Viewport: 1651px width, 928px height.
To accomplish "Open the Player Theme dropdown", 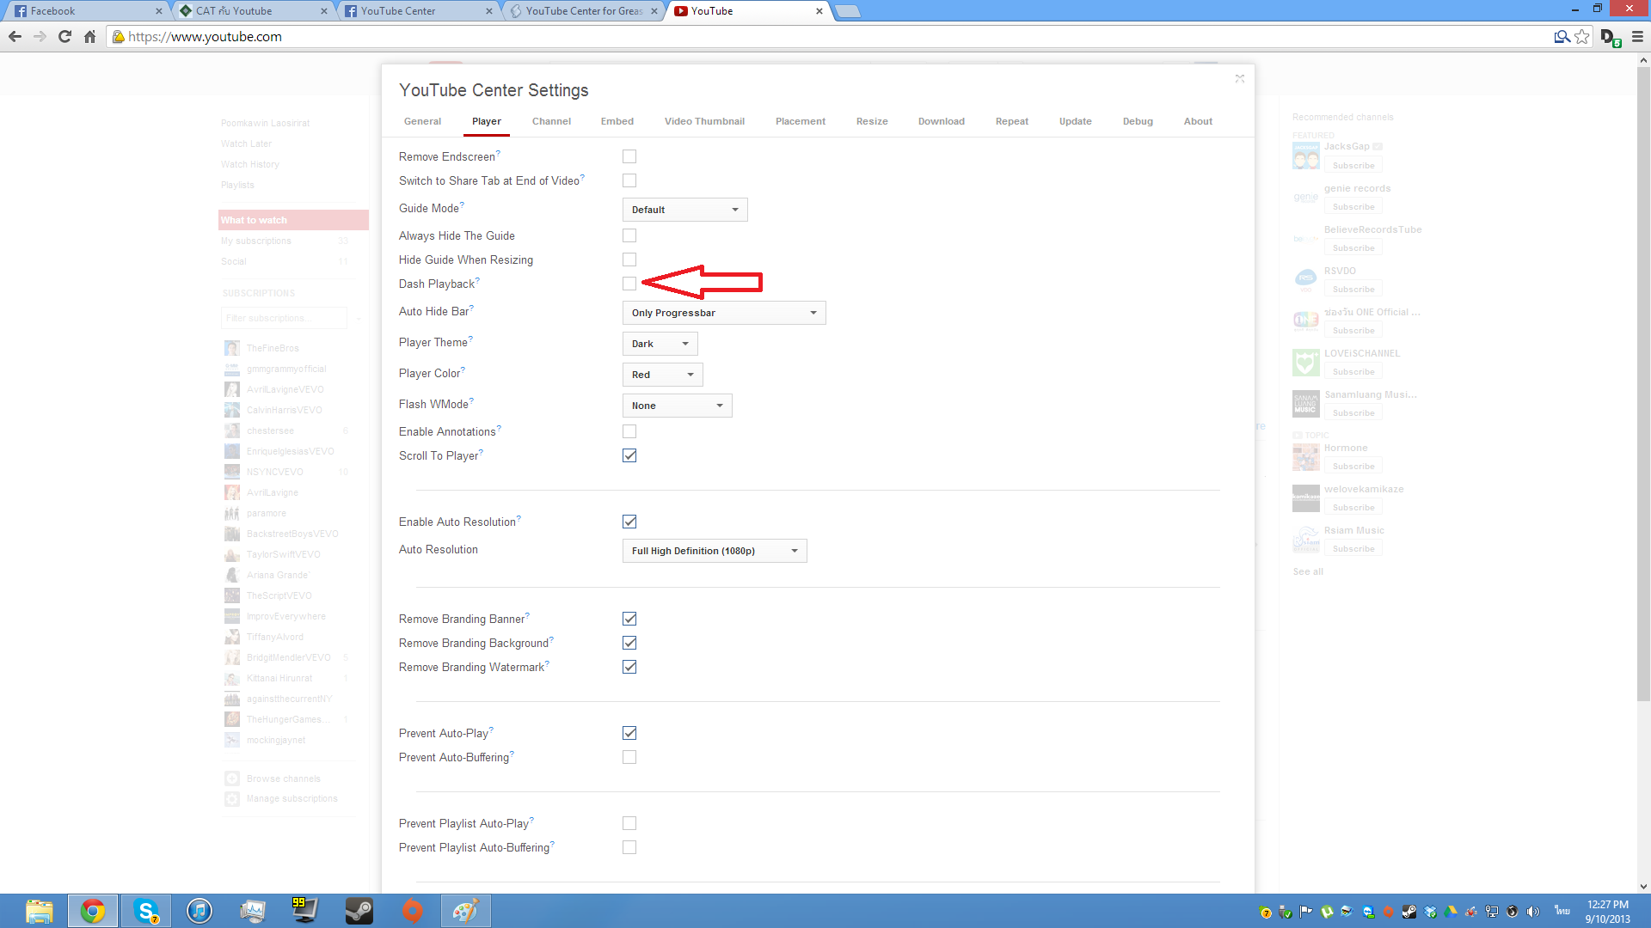I will click(x=660, y=344).
